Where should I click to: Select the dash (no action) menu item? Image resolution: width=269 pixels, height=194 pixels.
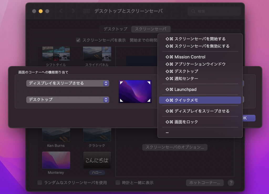point(200,133)
